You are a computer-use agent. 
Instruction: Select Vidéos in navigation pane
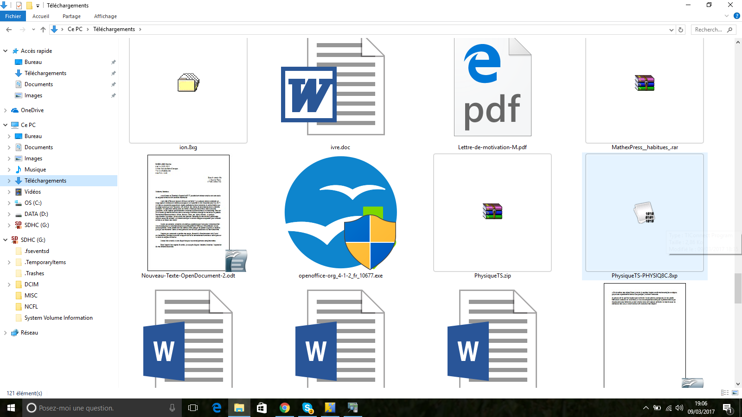(x=32, y=192)
